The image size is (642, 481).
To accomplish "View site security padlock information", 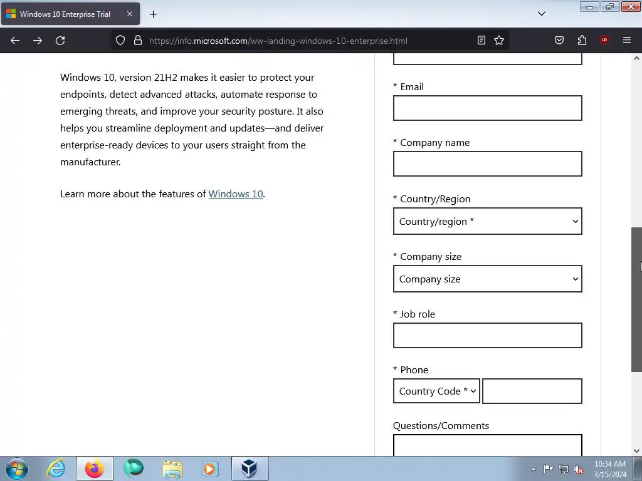I will (x=138, y=41).
